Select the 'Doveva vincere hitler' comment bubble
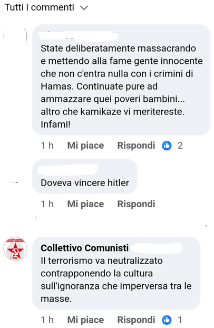Image resolution: width=214 pixels, height=328 pixels. (x=85, y=176)
